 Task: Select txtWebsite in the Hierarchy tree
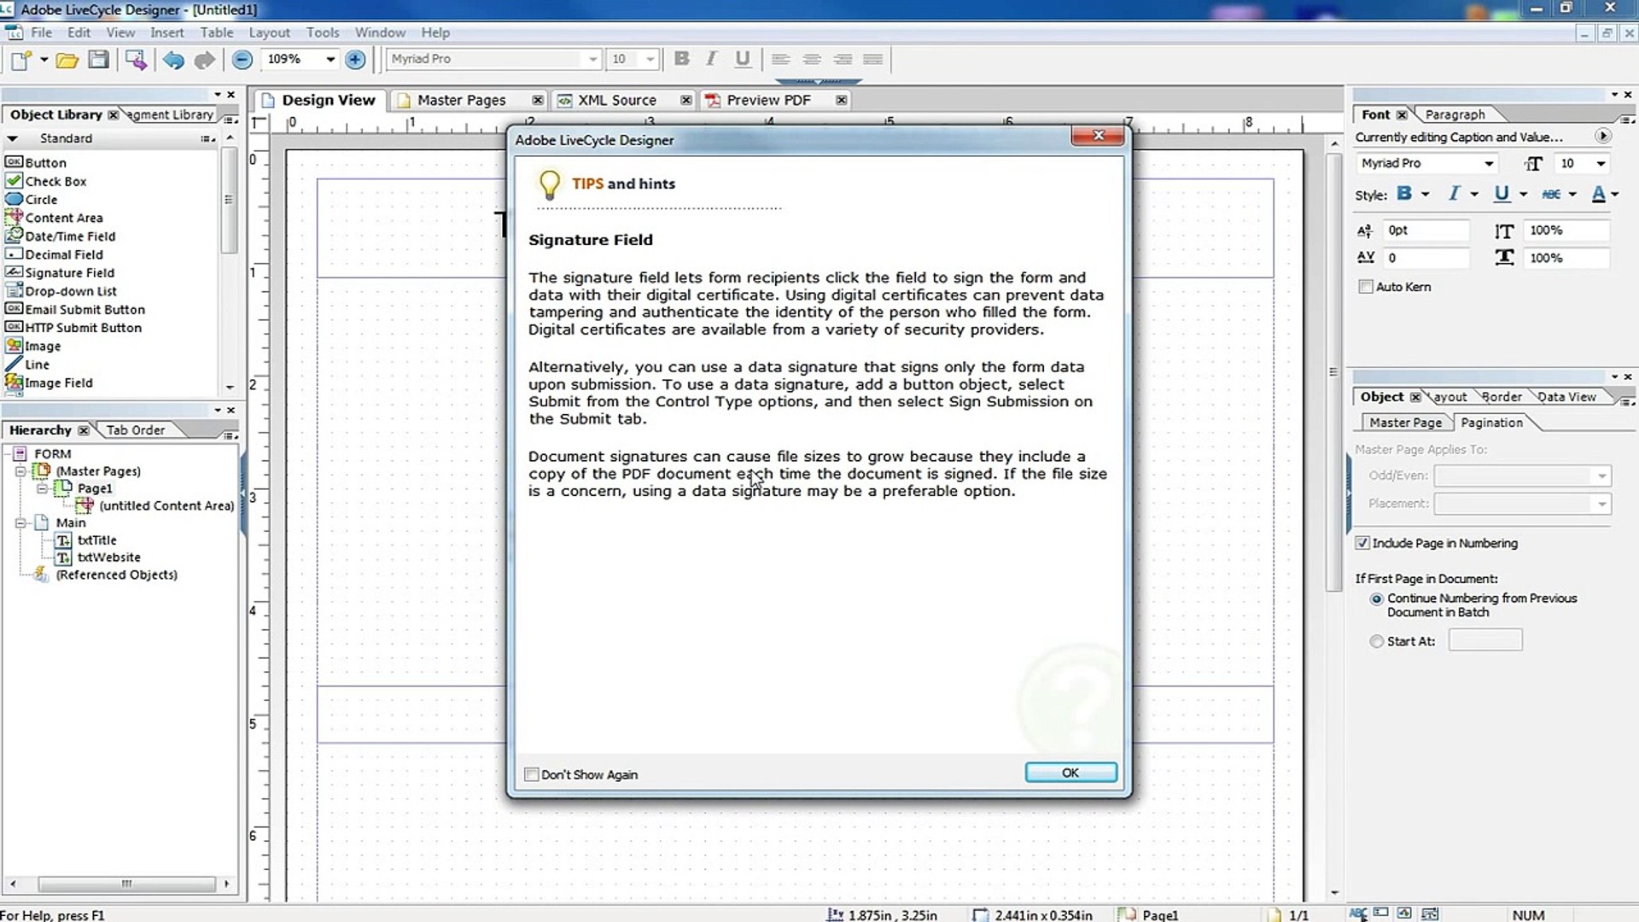click(108, 557)
